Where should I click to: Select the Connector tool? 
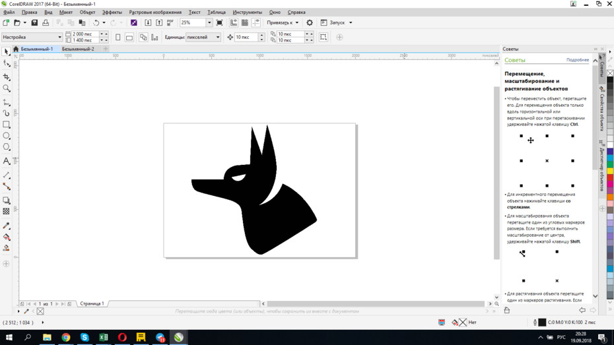pos(6,186)
